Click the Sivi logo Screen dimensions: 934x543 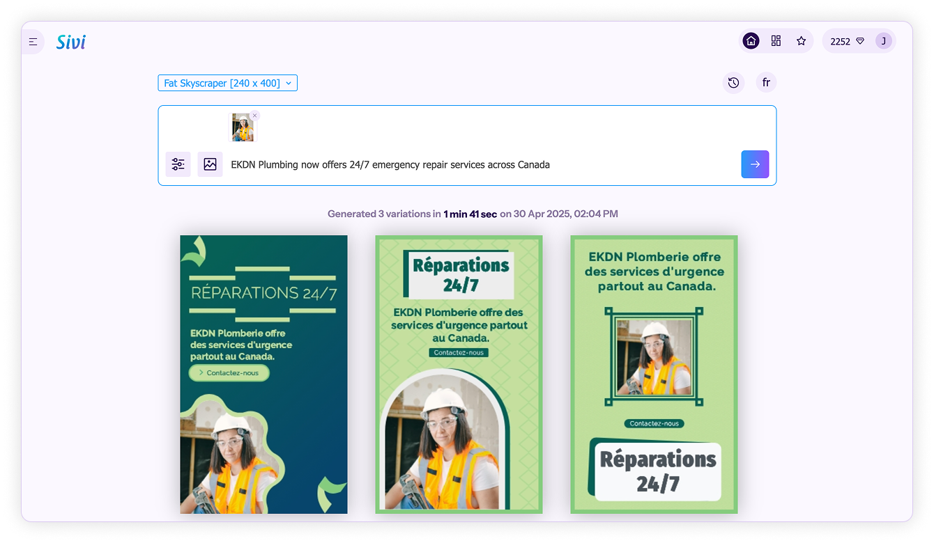click(x=71, y=42)
